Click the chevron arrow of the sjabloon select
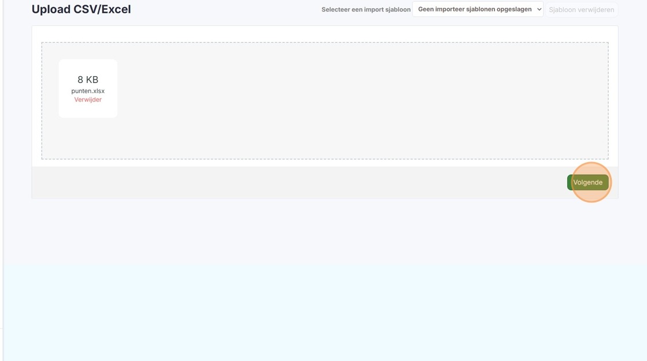The image size is (647, 361). point(539,9)
